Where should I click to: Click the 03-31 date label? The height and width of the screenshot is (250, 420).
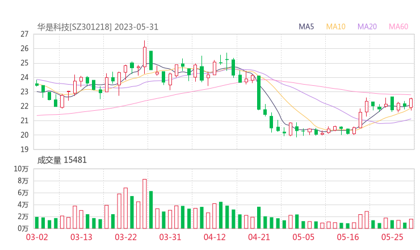coord(170,237)
